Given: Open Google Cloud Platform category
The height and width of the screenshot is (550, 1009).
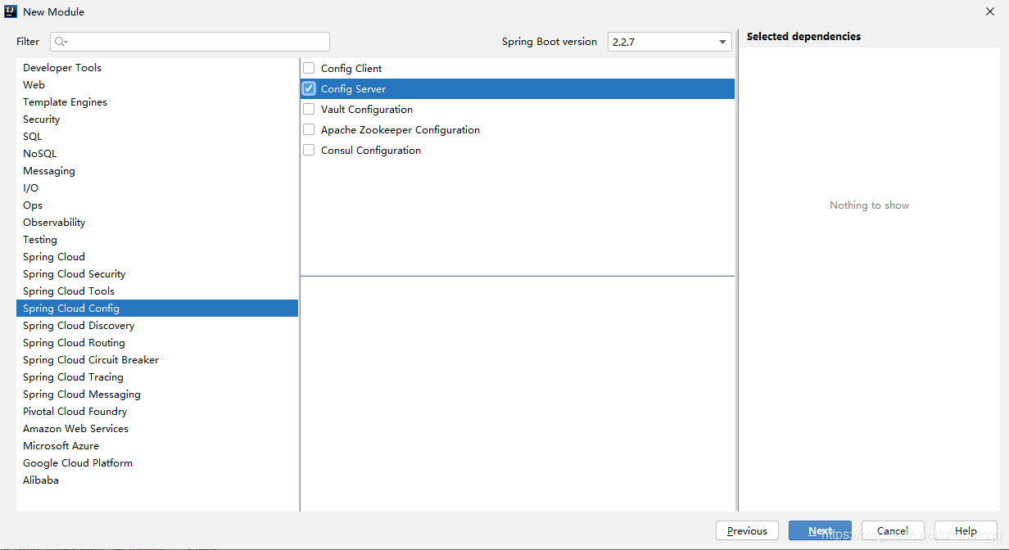Looking at the screenshot, I should [157, 463].
